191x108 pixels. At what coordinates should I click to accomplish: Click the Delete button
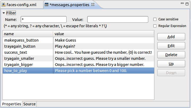pos(171,55)
